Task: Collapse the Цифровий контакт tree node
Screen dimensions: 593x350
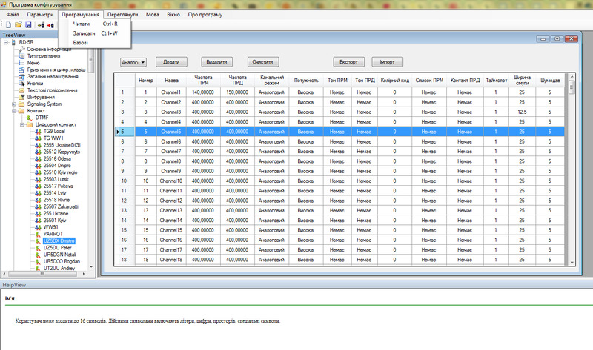Action: click(22, 124)
